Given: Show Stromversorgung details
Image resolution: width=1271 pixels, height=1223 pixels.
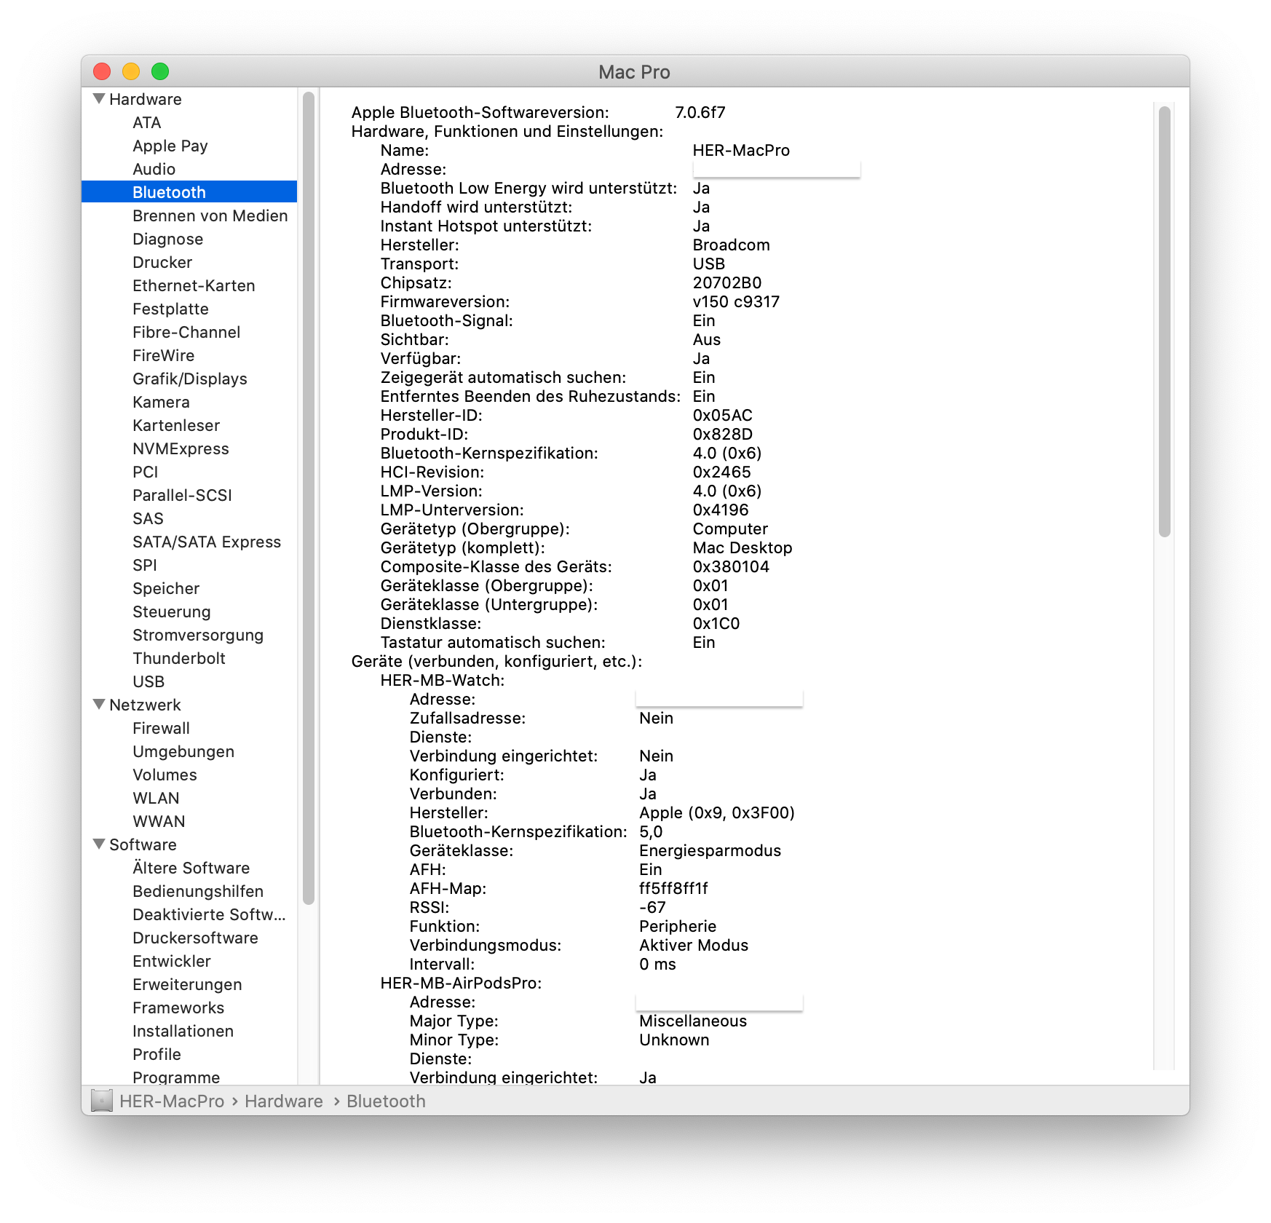Looking at the screenshot, I should [x=198, y=635].
